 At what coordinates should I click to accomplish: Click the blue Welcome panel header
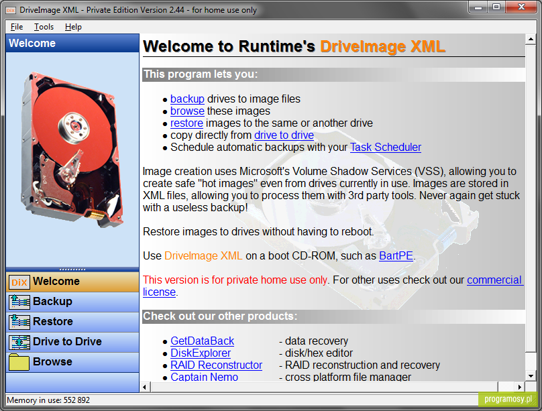tap(72, 43)
